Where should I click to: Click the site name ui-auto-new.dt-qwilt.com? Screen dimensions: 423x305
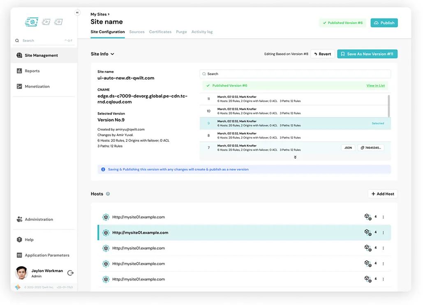126,78
